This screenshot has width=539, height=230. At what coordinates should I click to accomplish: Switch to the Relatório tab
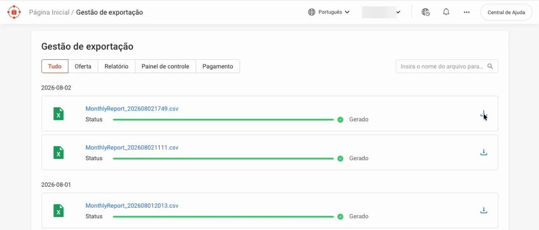pyautogui.click(x=116, y=66)
